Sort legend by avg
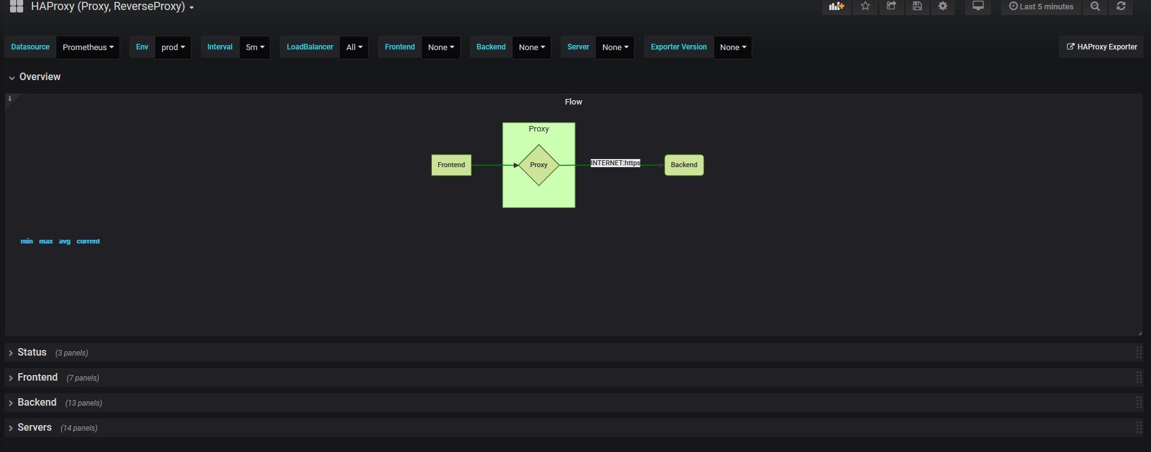1151x452 pixels. pos(64,241)
